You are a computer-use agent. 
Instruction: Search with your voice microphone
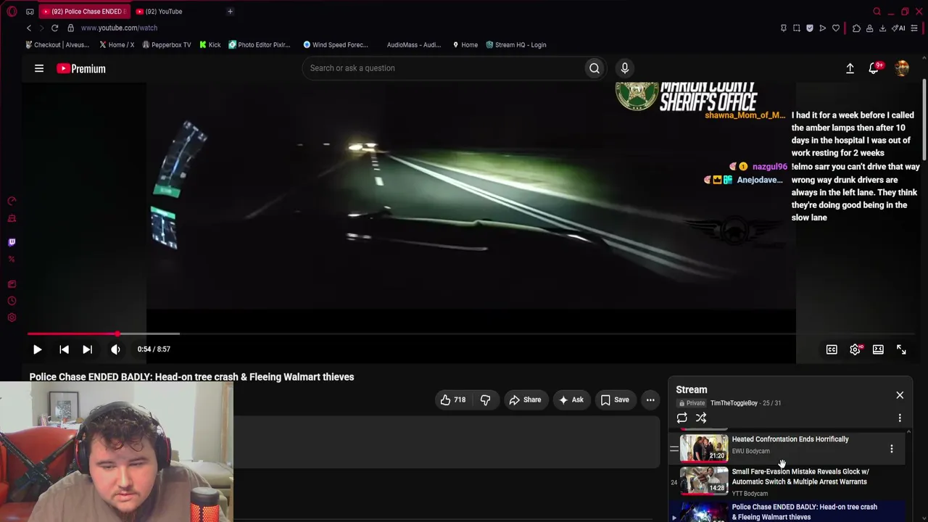tap(624, 68)
